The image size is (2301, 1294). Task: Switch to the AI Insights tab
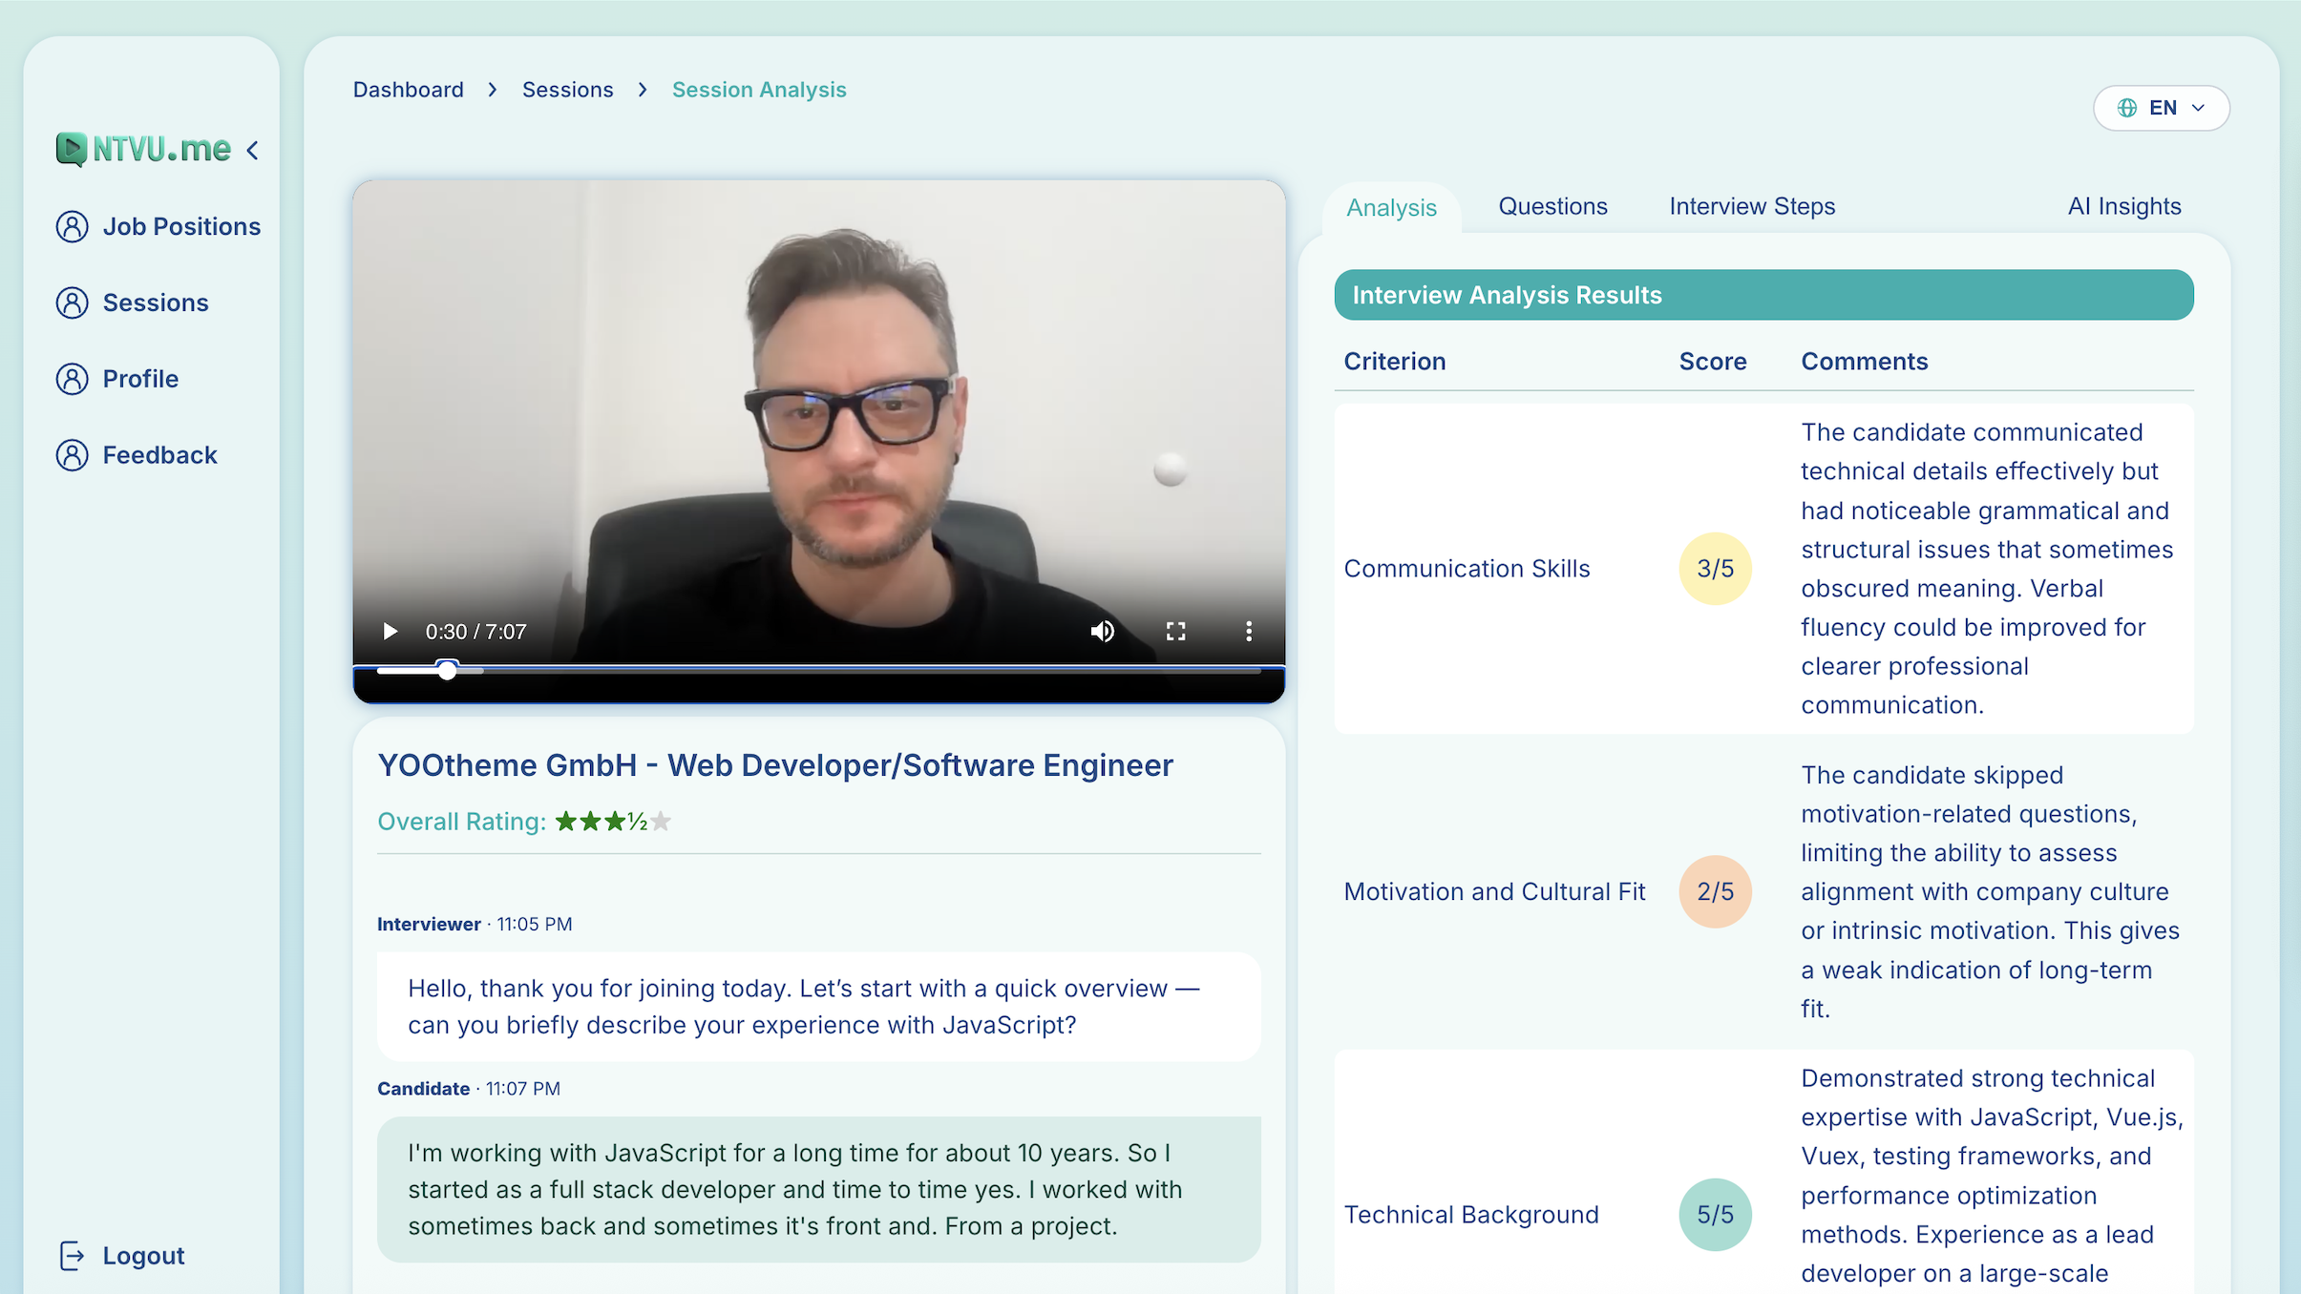click(2124, 206)
